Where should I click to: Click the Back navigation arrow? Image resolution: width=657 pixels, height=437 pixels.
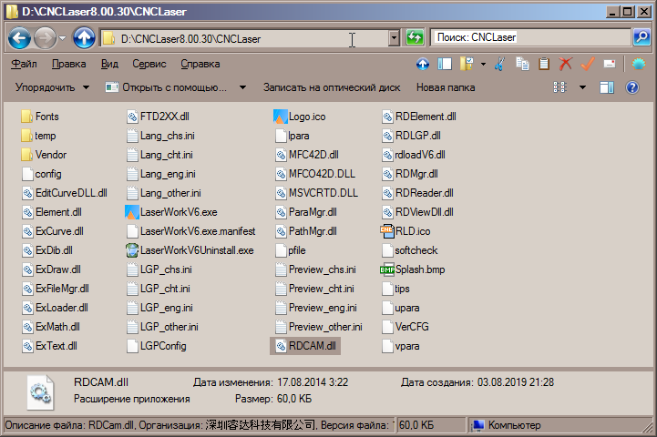point(22,38)
